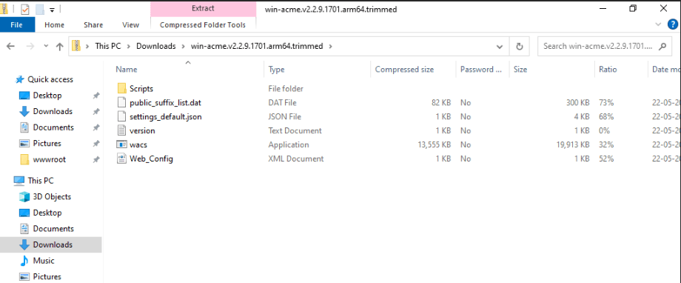Click the Back navigation arrow
Screen dimensions: 681x283
11,46
